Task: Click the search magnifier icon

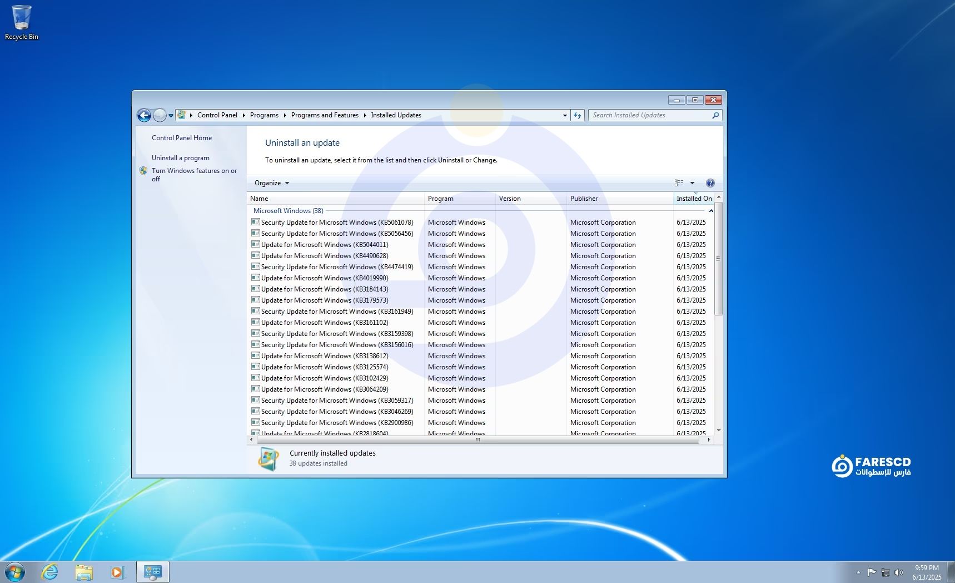Action: (715, 115)
